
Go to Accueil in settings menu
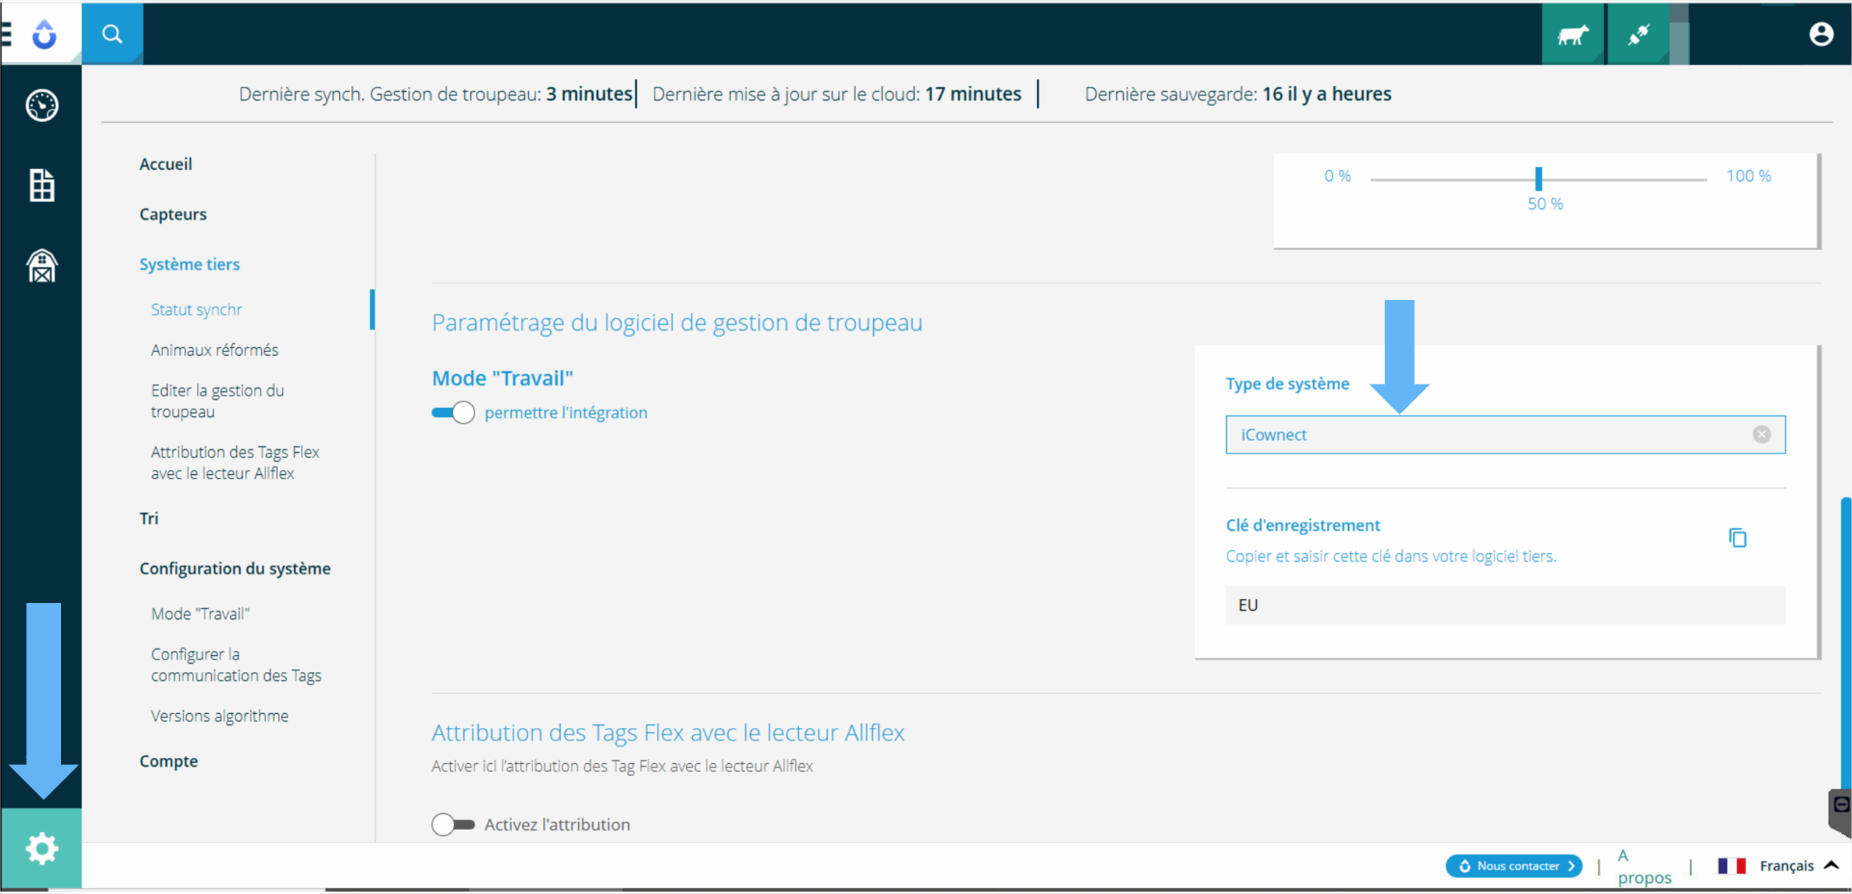click(165, 164)
